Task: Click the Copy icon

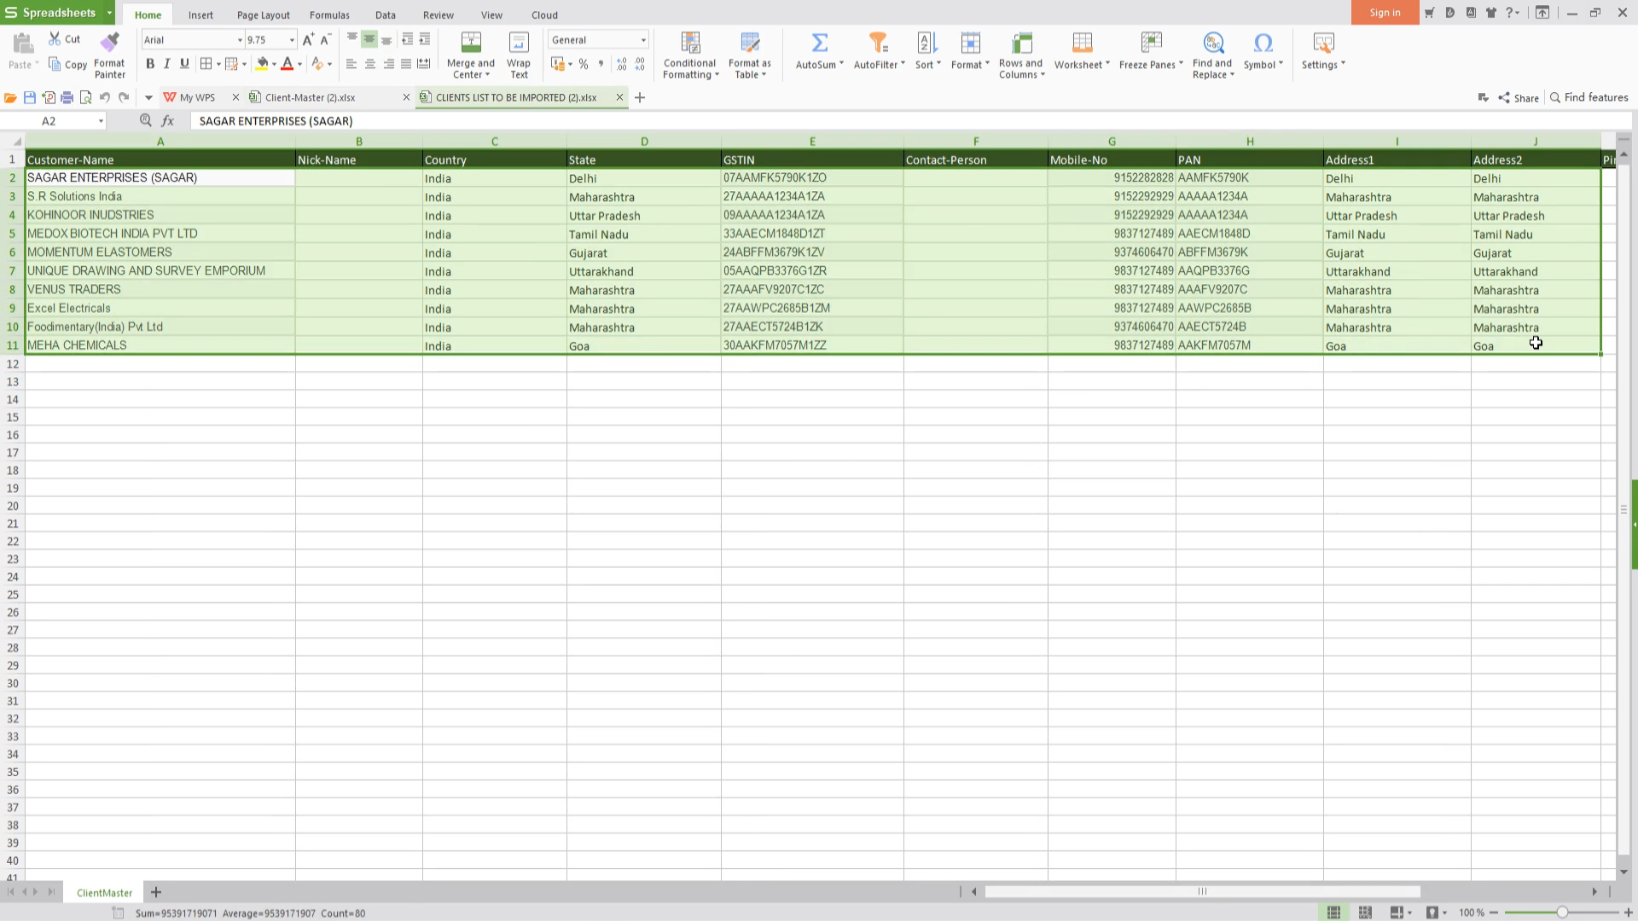Action: (55, 65)
